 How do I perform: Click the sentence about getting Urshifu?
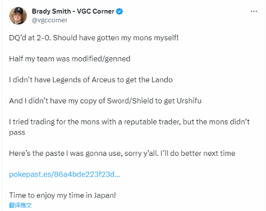(105, 101)
